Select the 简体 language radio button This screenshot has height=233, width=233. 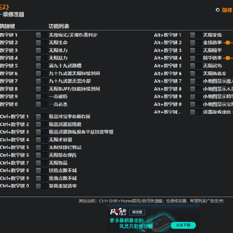217,10
